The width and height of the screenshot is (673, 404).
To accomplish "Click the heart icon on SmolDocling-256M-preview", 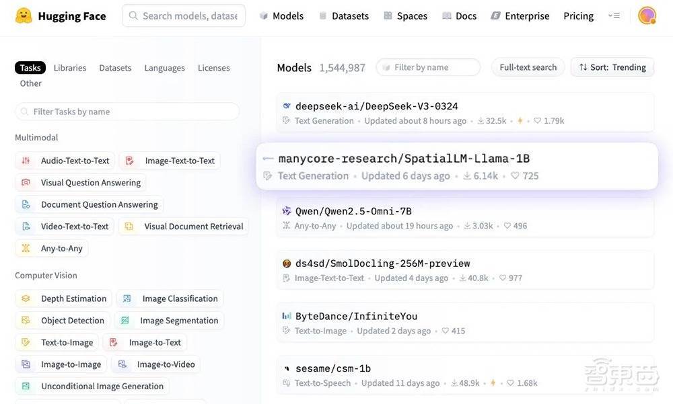I will tap(503, 278).
